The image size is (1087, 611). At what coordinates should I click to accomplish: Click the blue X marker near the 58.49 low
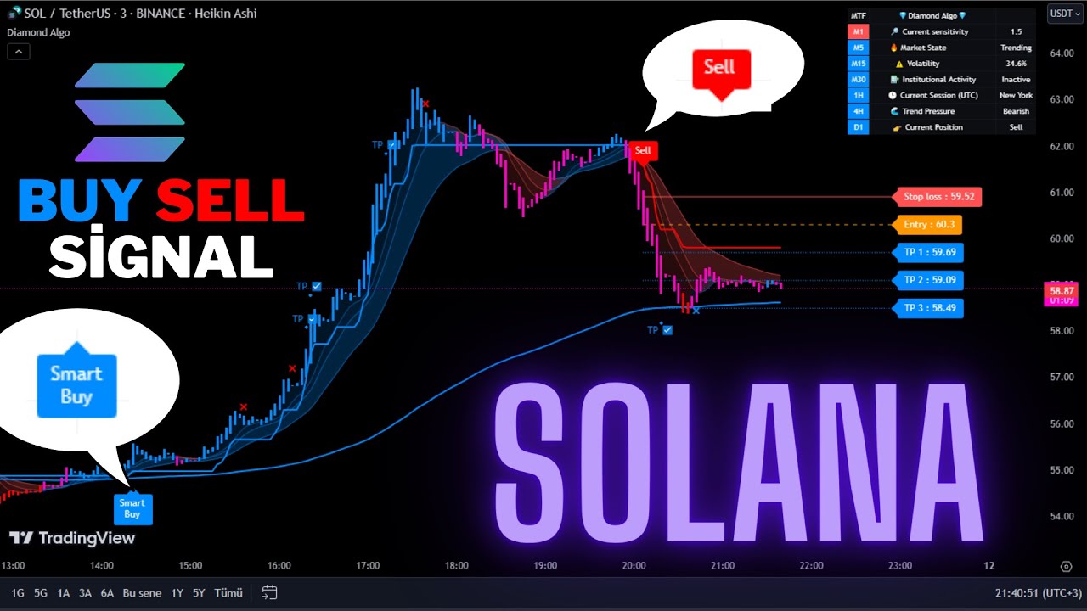tap(696, 311)
